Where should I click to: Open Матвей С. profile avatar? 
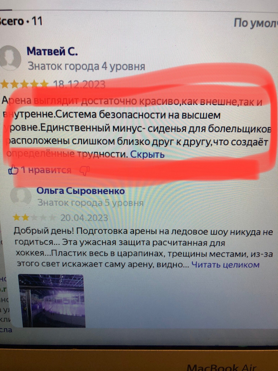tap(10, 58)
